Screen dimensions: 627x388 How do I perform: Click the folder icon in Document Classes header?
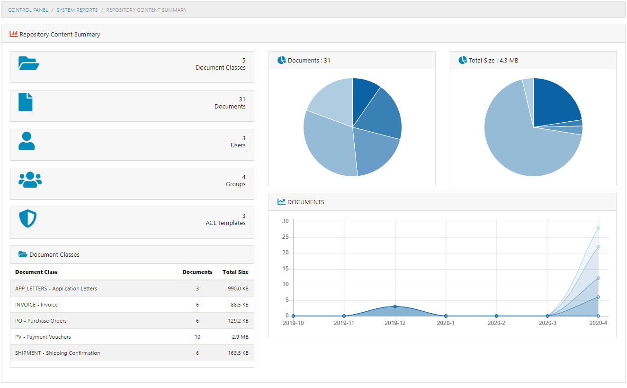(x=23, y=254)
